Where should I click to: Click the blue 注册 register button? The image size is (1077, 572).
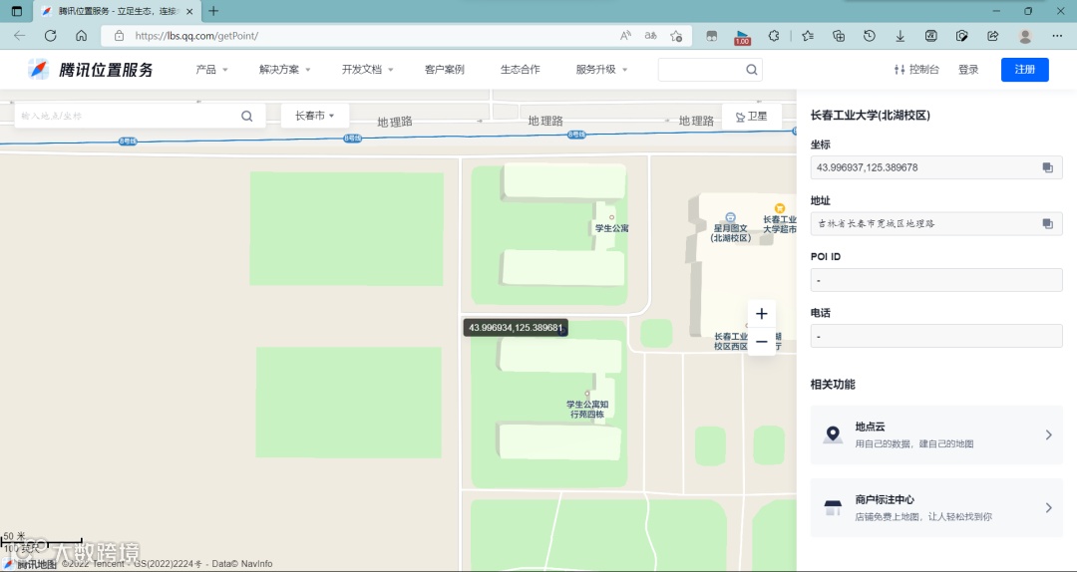pos(1025,70)
